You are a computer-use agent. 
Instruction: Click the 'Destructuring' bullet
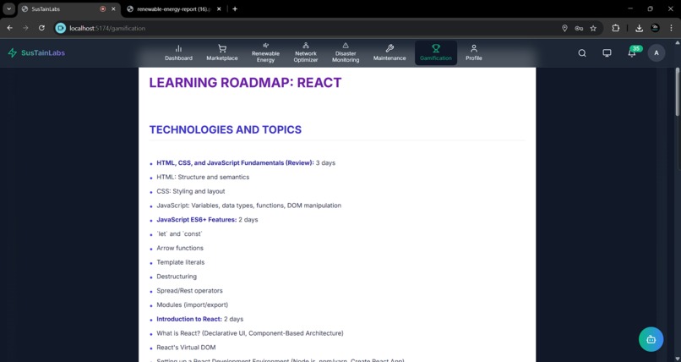tap(177, 277)
